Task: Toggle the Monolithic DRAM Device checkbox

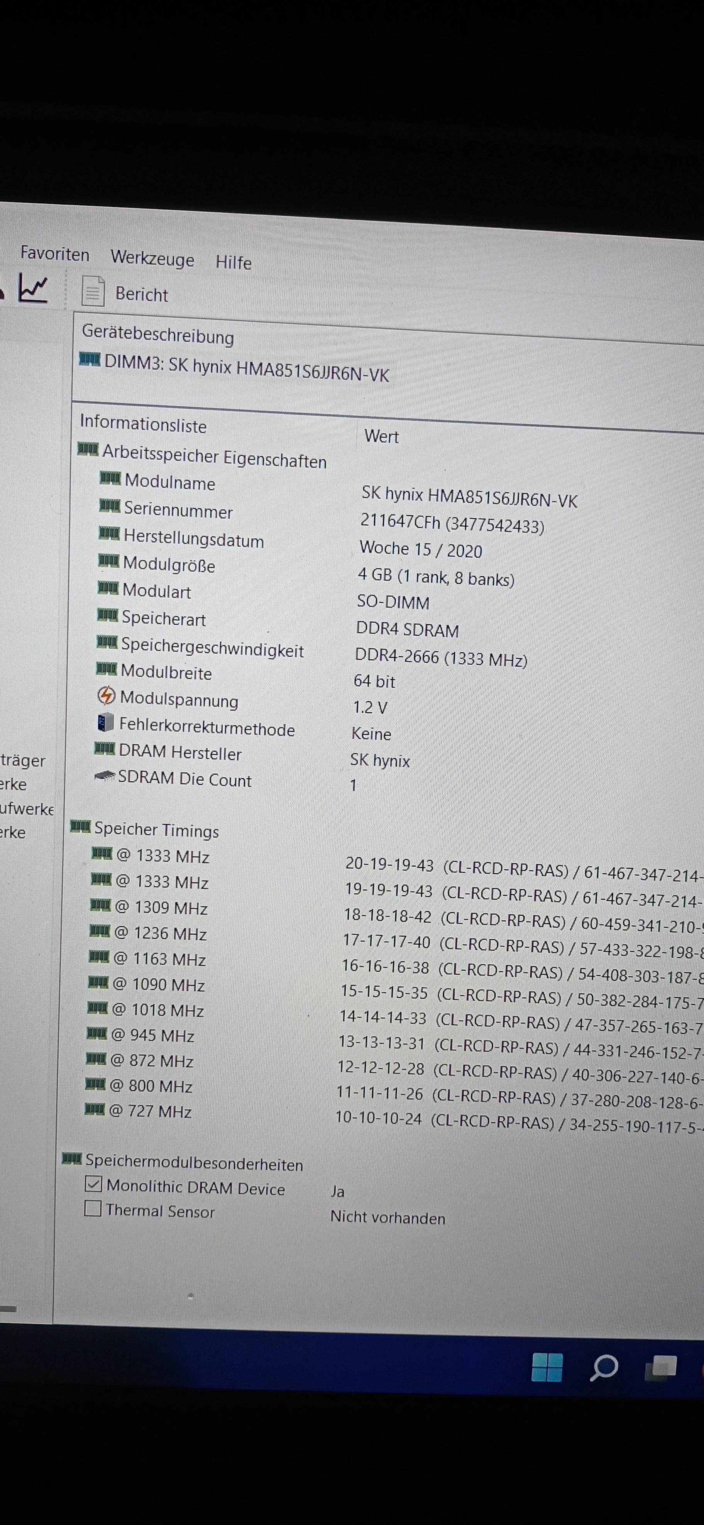Action: 93,1184
